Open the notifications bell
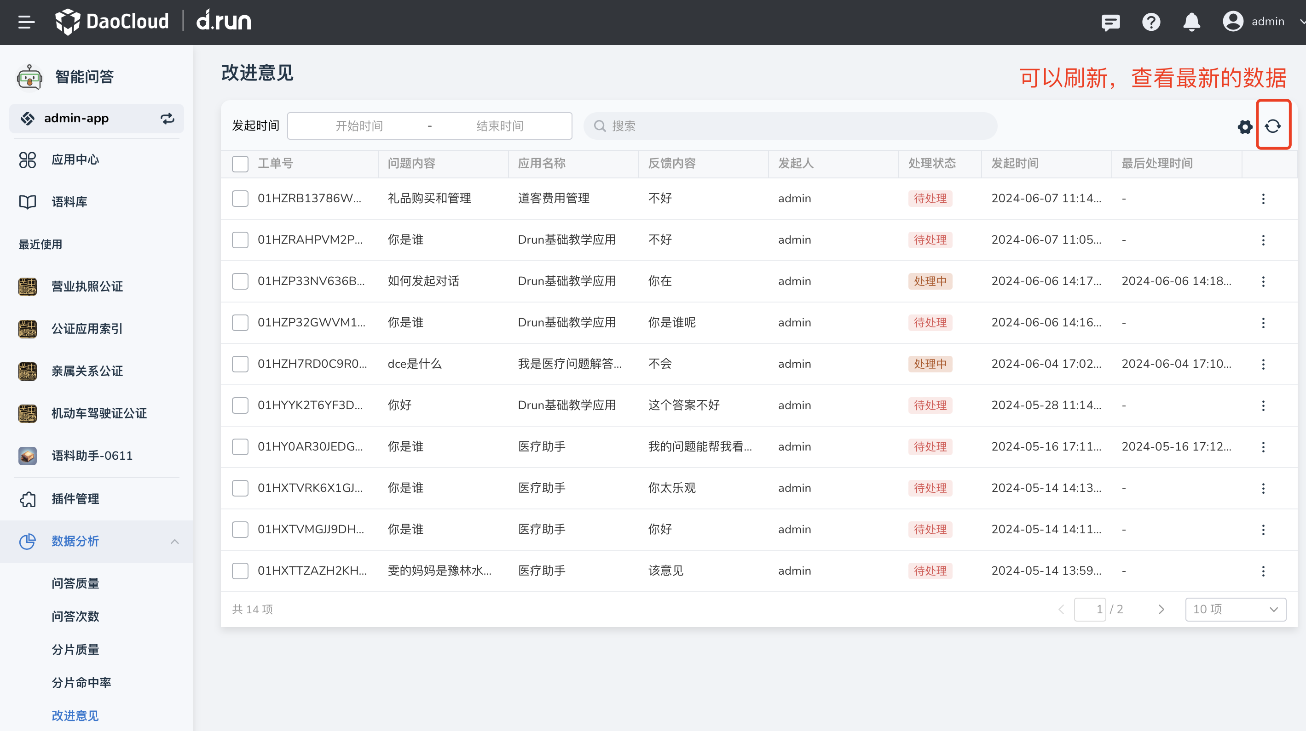The image size is (1306, 731). tap(1191, 22)
